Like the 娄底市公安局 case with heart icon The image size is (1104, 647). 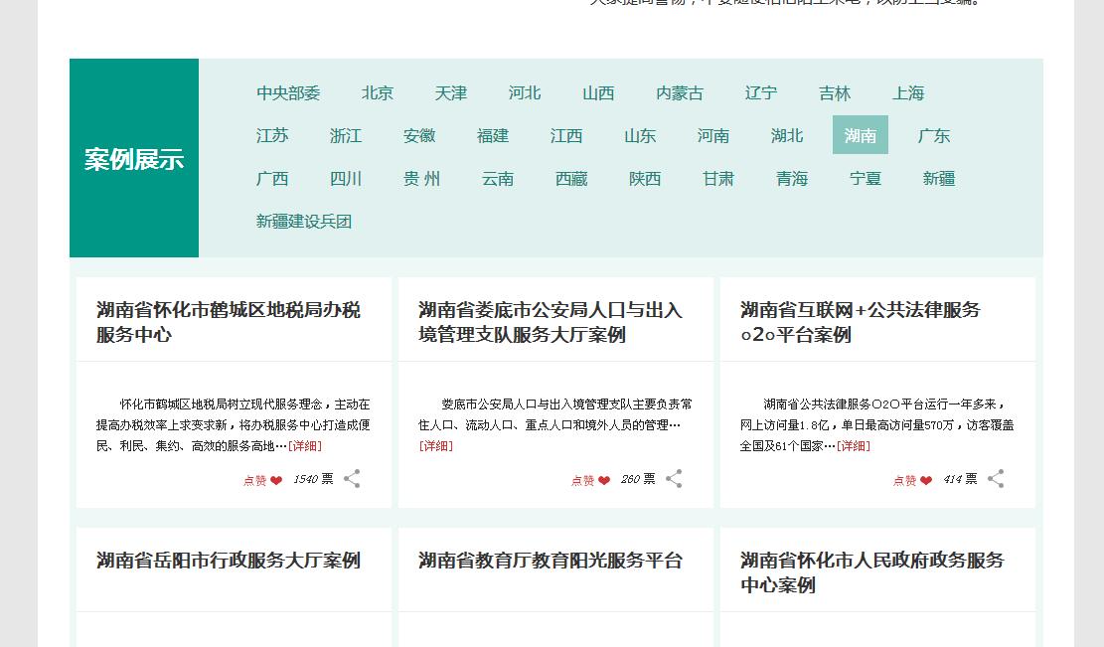603,481
